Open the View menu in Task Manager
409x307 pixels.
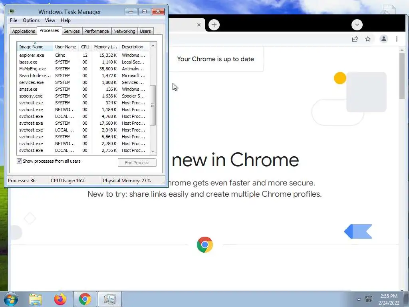coord(50,20)
